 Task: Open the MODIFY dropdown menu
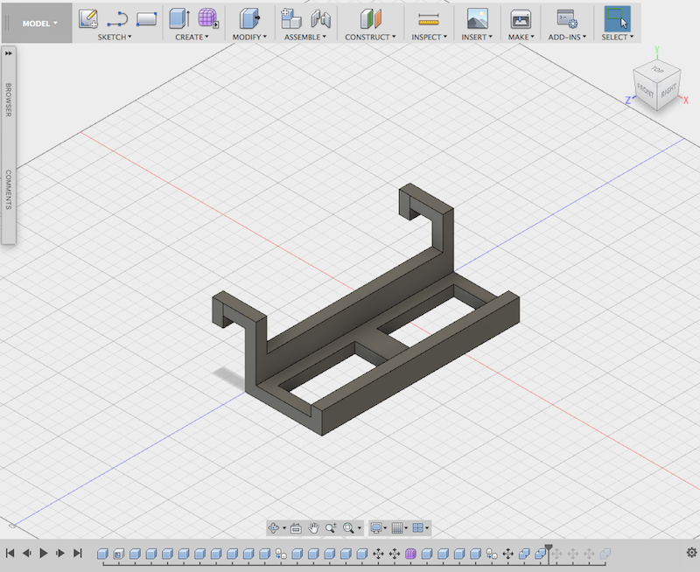click(x=249, y=37)
